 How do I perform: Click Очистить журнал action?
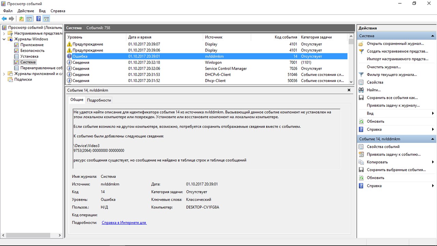coord(384,67)
